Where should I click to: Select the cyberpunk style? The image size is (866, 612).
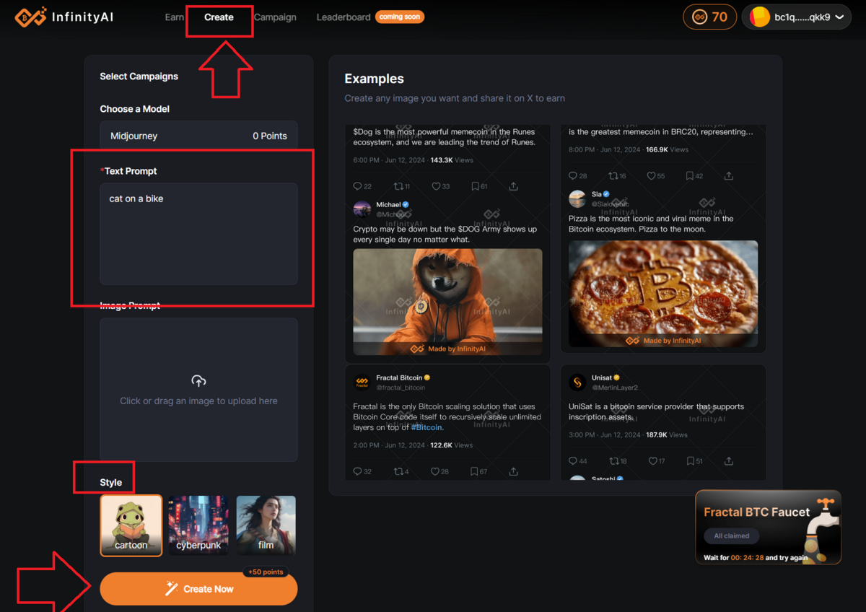[198, 525]
